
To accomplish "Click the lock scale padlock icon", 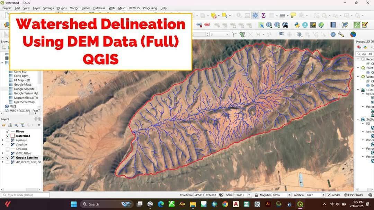I will pyautogui.click(x=256, y=195).
